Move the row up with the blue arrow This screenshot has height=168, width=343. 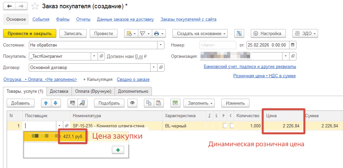(x=46, y=103)
